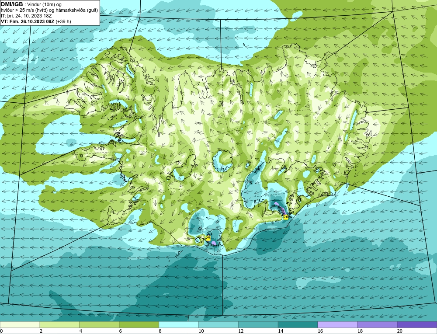Select the 10–12 m/s legend color
437x334 pixels.
(x=218, y=324)
